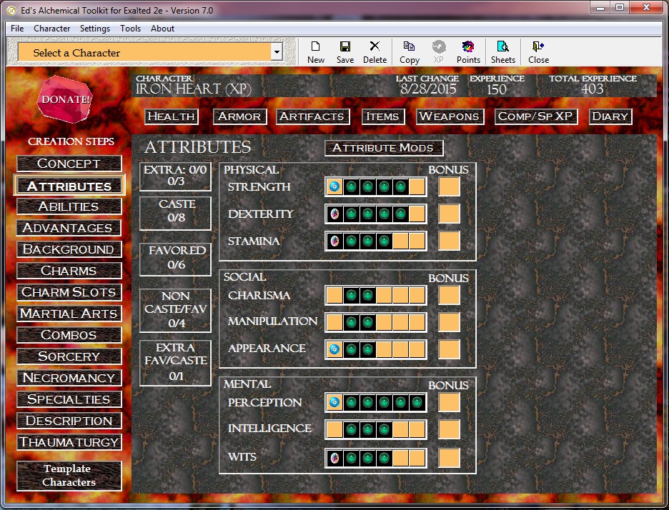Click the app icon in title bar

(12, 10)
